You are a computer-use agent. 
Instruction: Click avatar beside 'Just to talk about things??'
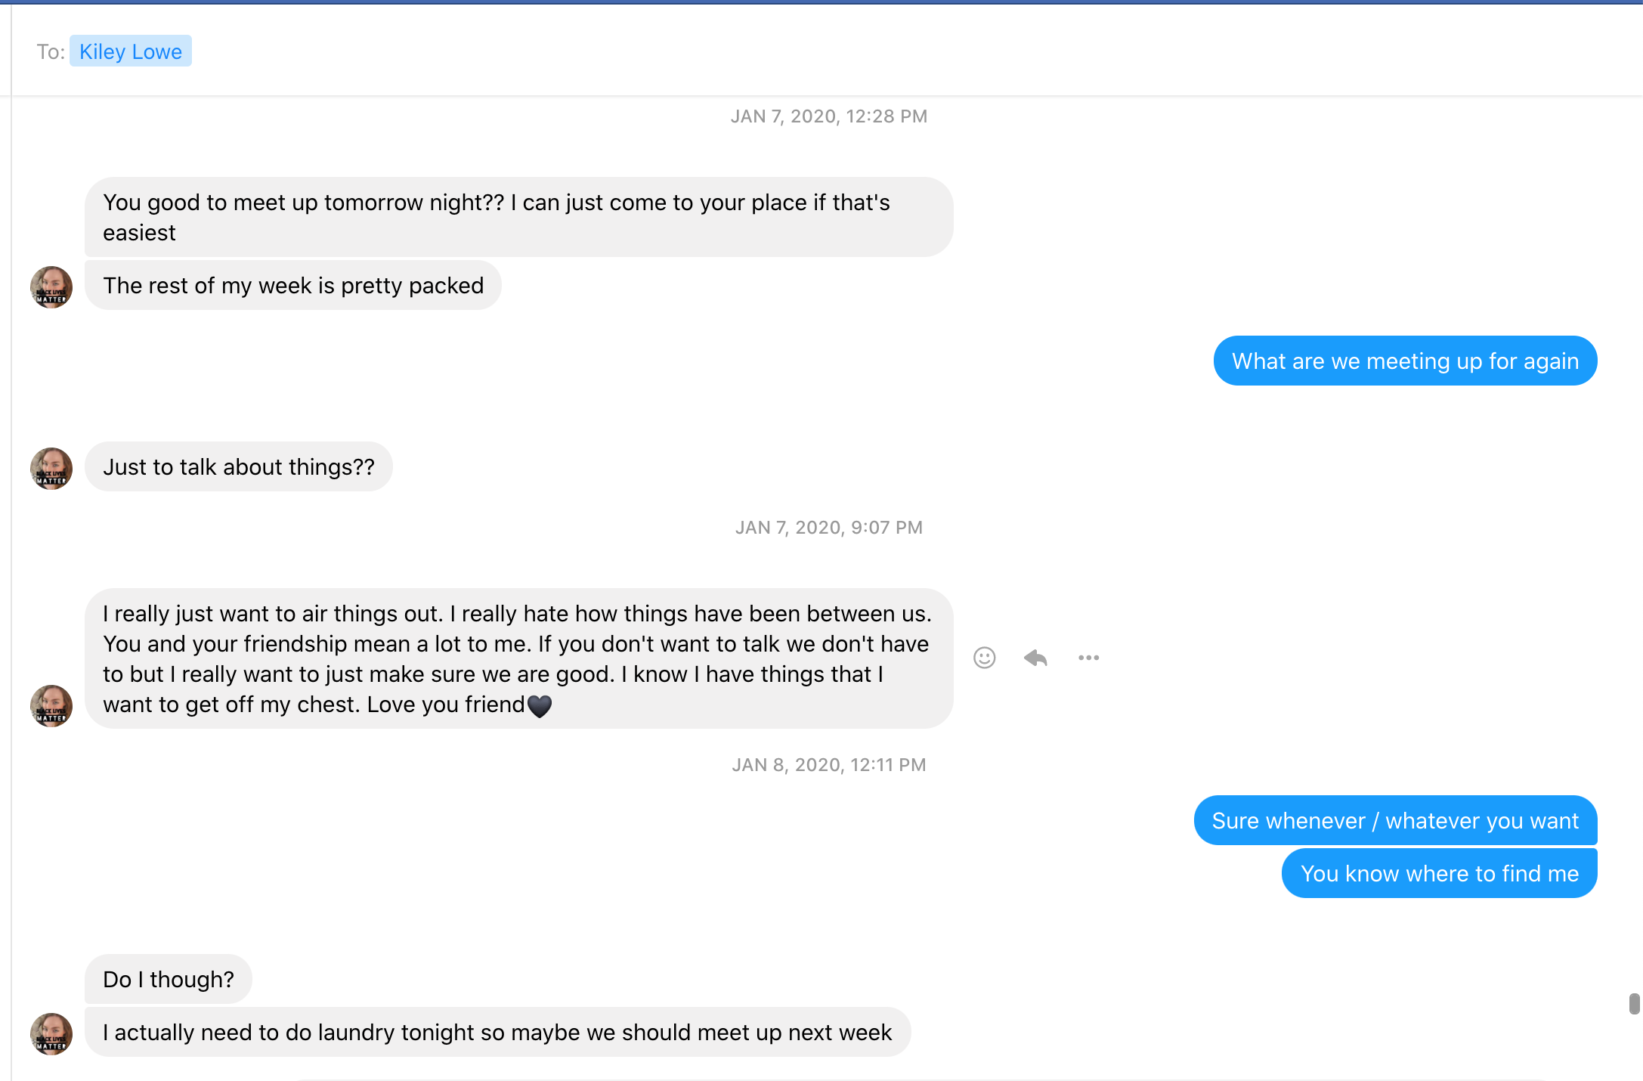coord(51,469)
